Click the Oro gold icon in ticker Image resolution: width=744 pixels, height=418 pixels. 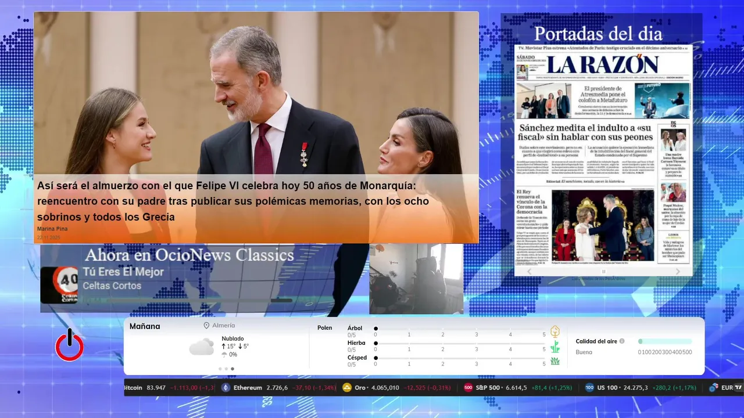click(347, 387)
